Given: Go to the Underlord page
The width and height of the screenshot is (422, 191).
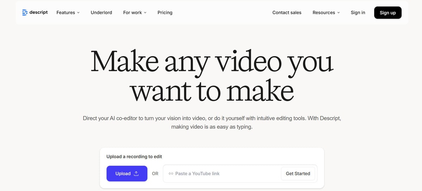Looking at the screenshot, I should pos(101,13).
